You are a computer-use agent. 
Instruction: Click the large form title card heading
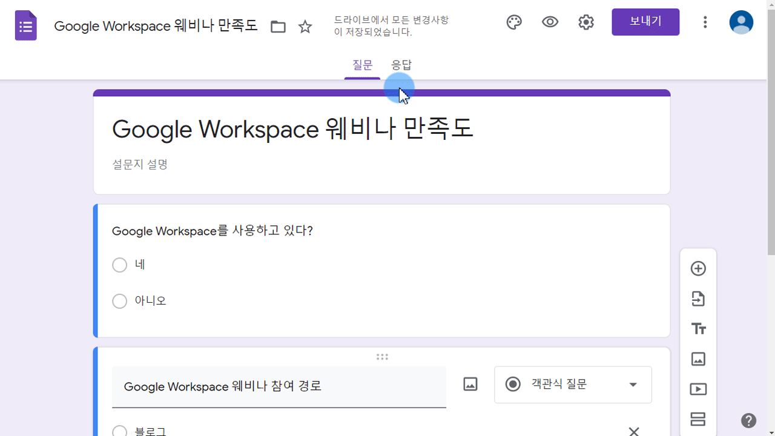pos(292,129)
